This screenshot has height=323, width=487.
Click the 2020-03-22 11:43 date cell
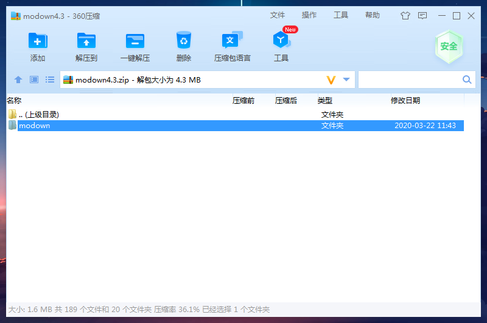coord(425,126)
